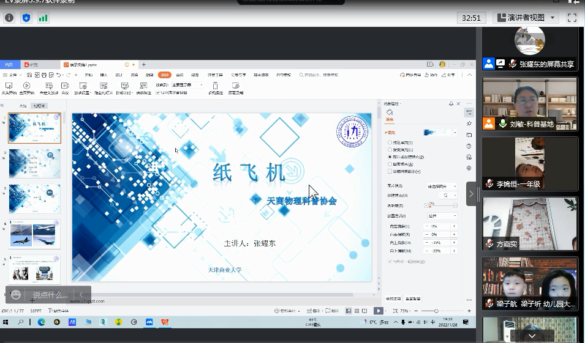This screenshot has height=343, width=585.
Task: Toggle the hide background graphics checkbox
Action: pyautogui.click(x=390, y=171)
